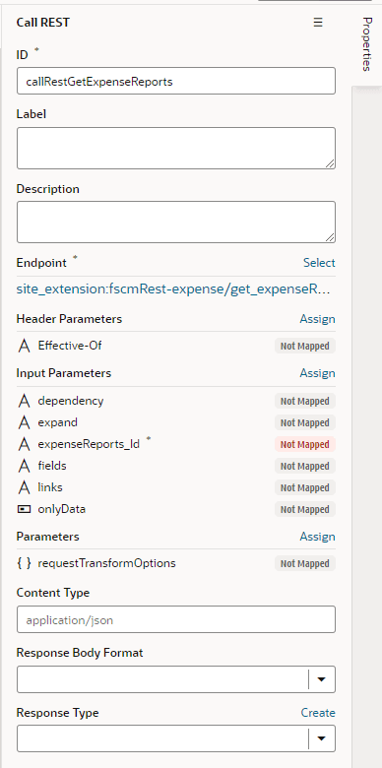Click the Input Parameters section heading

click(64, 373)
